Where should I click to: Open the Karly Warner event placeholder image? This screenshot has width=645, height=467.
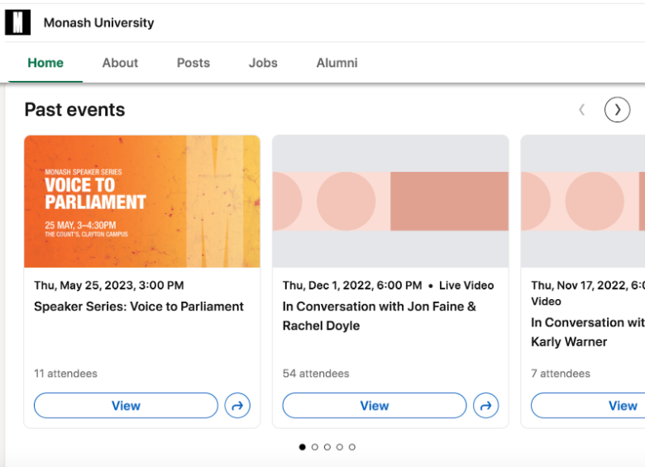pos(583,202)
